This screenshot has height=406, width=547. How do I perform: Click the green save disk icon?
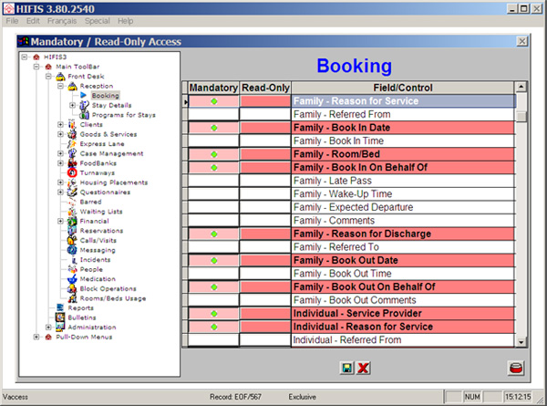point(346,368)
